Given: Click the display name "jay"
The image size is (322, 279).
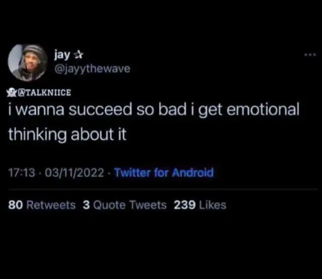Looking at the screenshot, I should click(62, 55).
